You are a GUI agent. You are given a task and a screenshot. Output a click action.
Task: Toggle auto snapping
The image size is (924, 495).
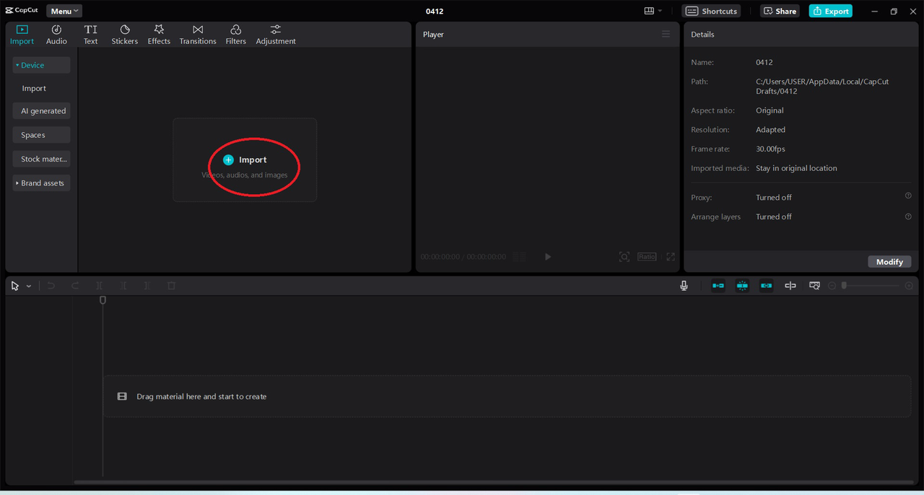[x=742, y=286]
